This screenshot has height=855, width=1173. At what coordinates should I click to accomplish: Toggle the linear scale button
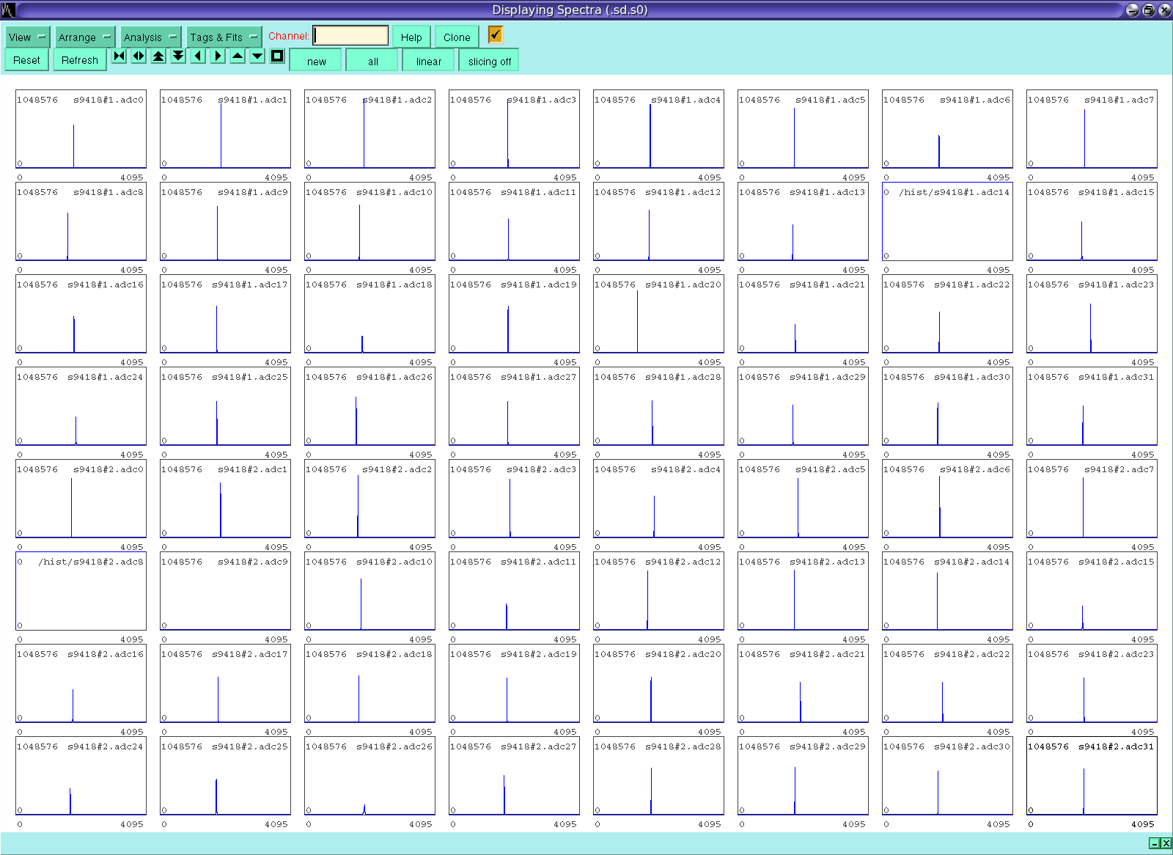pyautogui.click(x=429, y=61)
